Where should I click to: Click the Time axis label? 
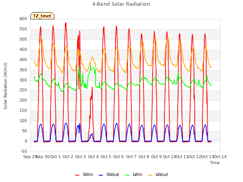coord(215,163)
